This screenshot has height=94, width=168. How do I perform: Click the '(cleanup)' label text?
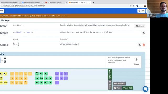click(64, 39)
